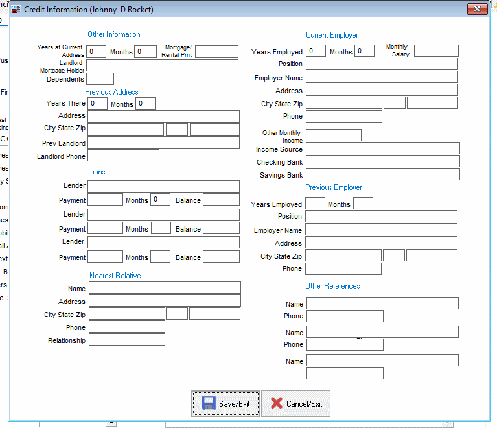The width and height of the screenshot is (497, 428).
Task: Click the Years at Current Address field
Action: point(96,51)
